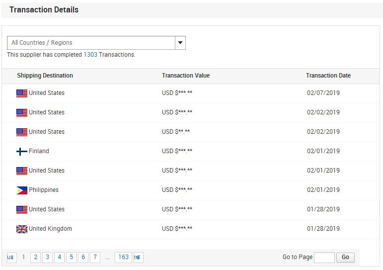This screenshot has width=383, height=270.
Task: Click the date in the United Kingdom row
Action: point(323,229)
